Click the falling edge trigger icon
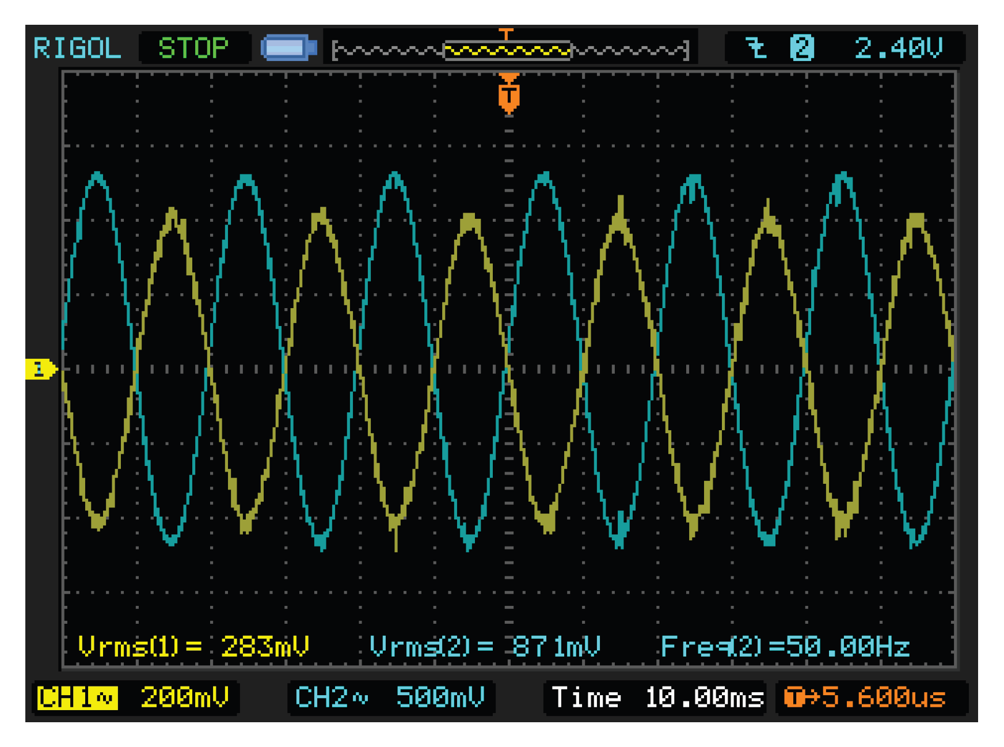 coord(756,48)
